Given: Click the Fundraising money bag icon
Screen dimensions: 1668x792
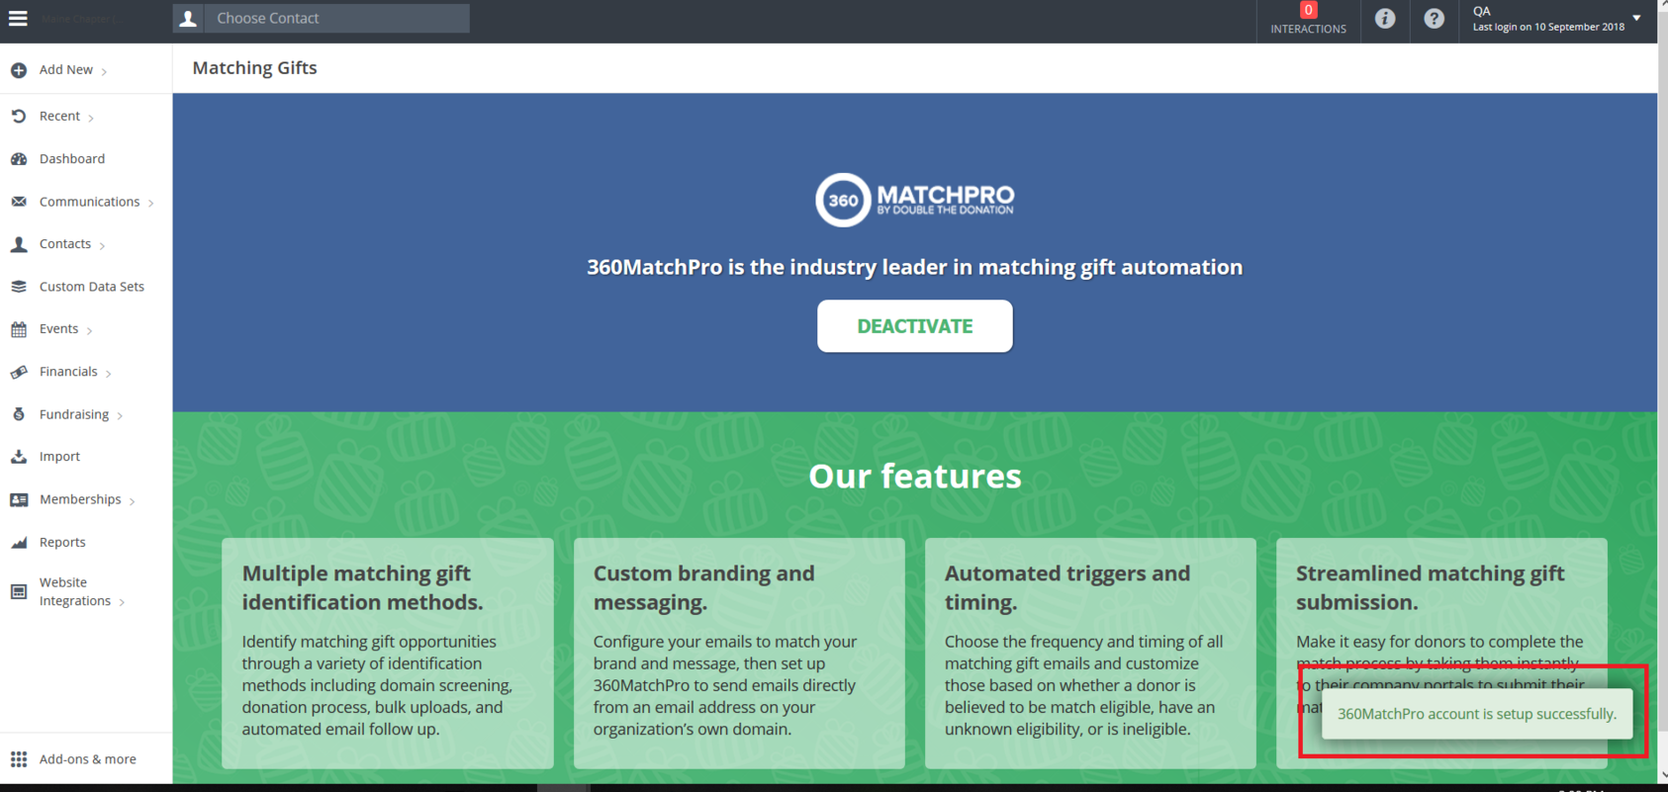Looking at the screenshot, I should pos(19,414).
